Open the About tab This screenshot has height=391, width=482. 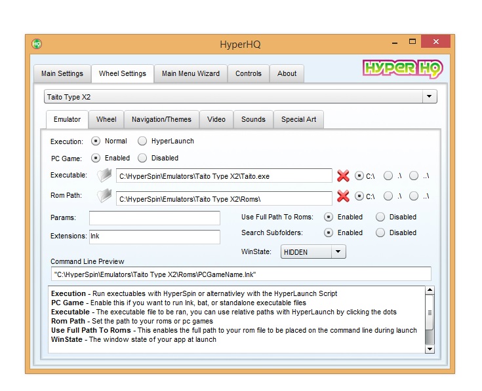click(287, 73)
